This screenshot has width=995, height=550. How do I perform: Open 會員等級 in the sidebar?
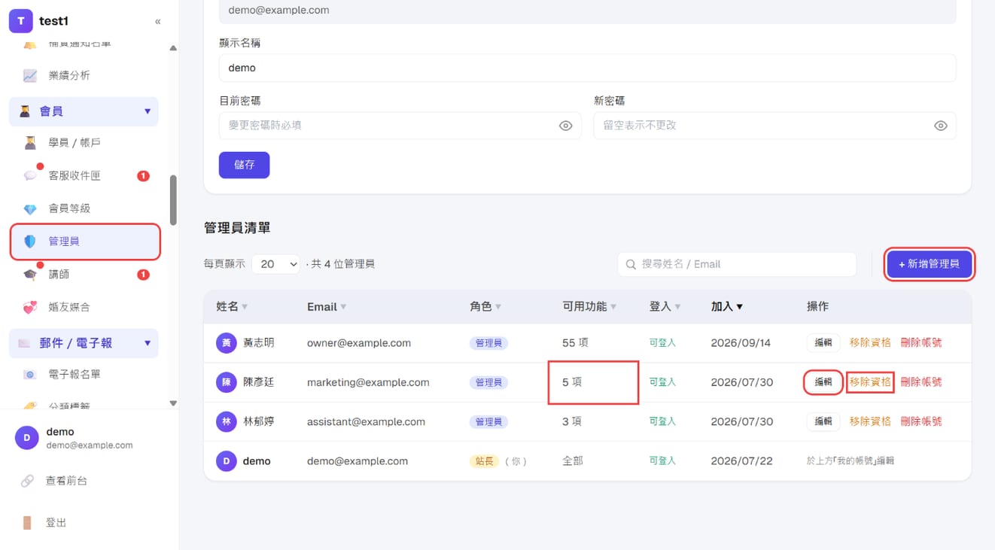[84, 208]
